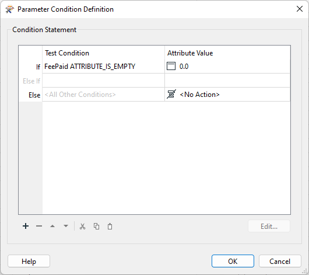Click Cancel to dismiss the dialog
309x275 pixels.
(280, 261)
